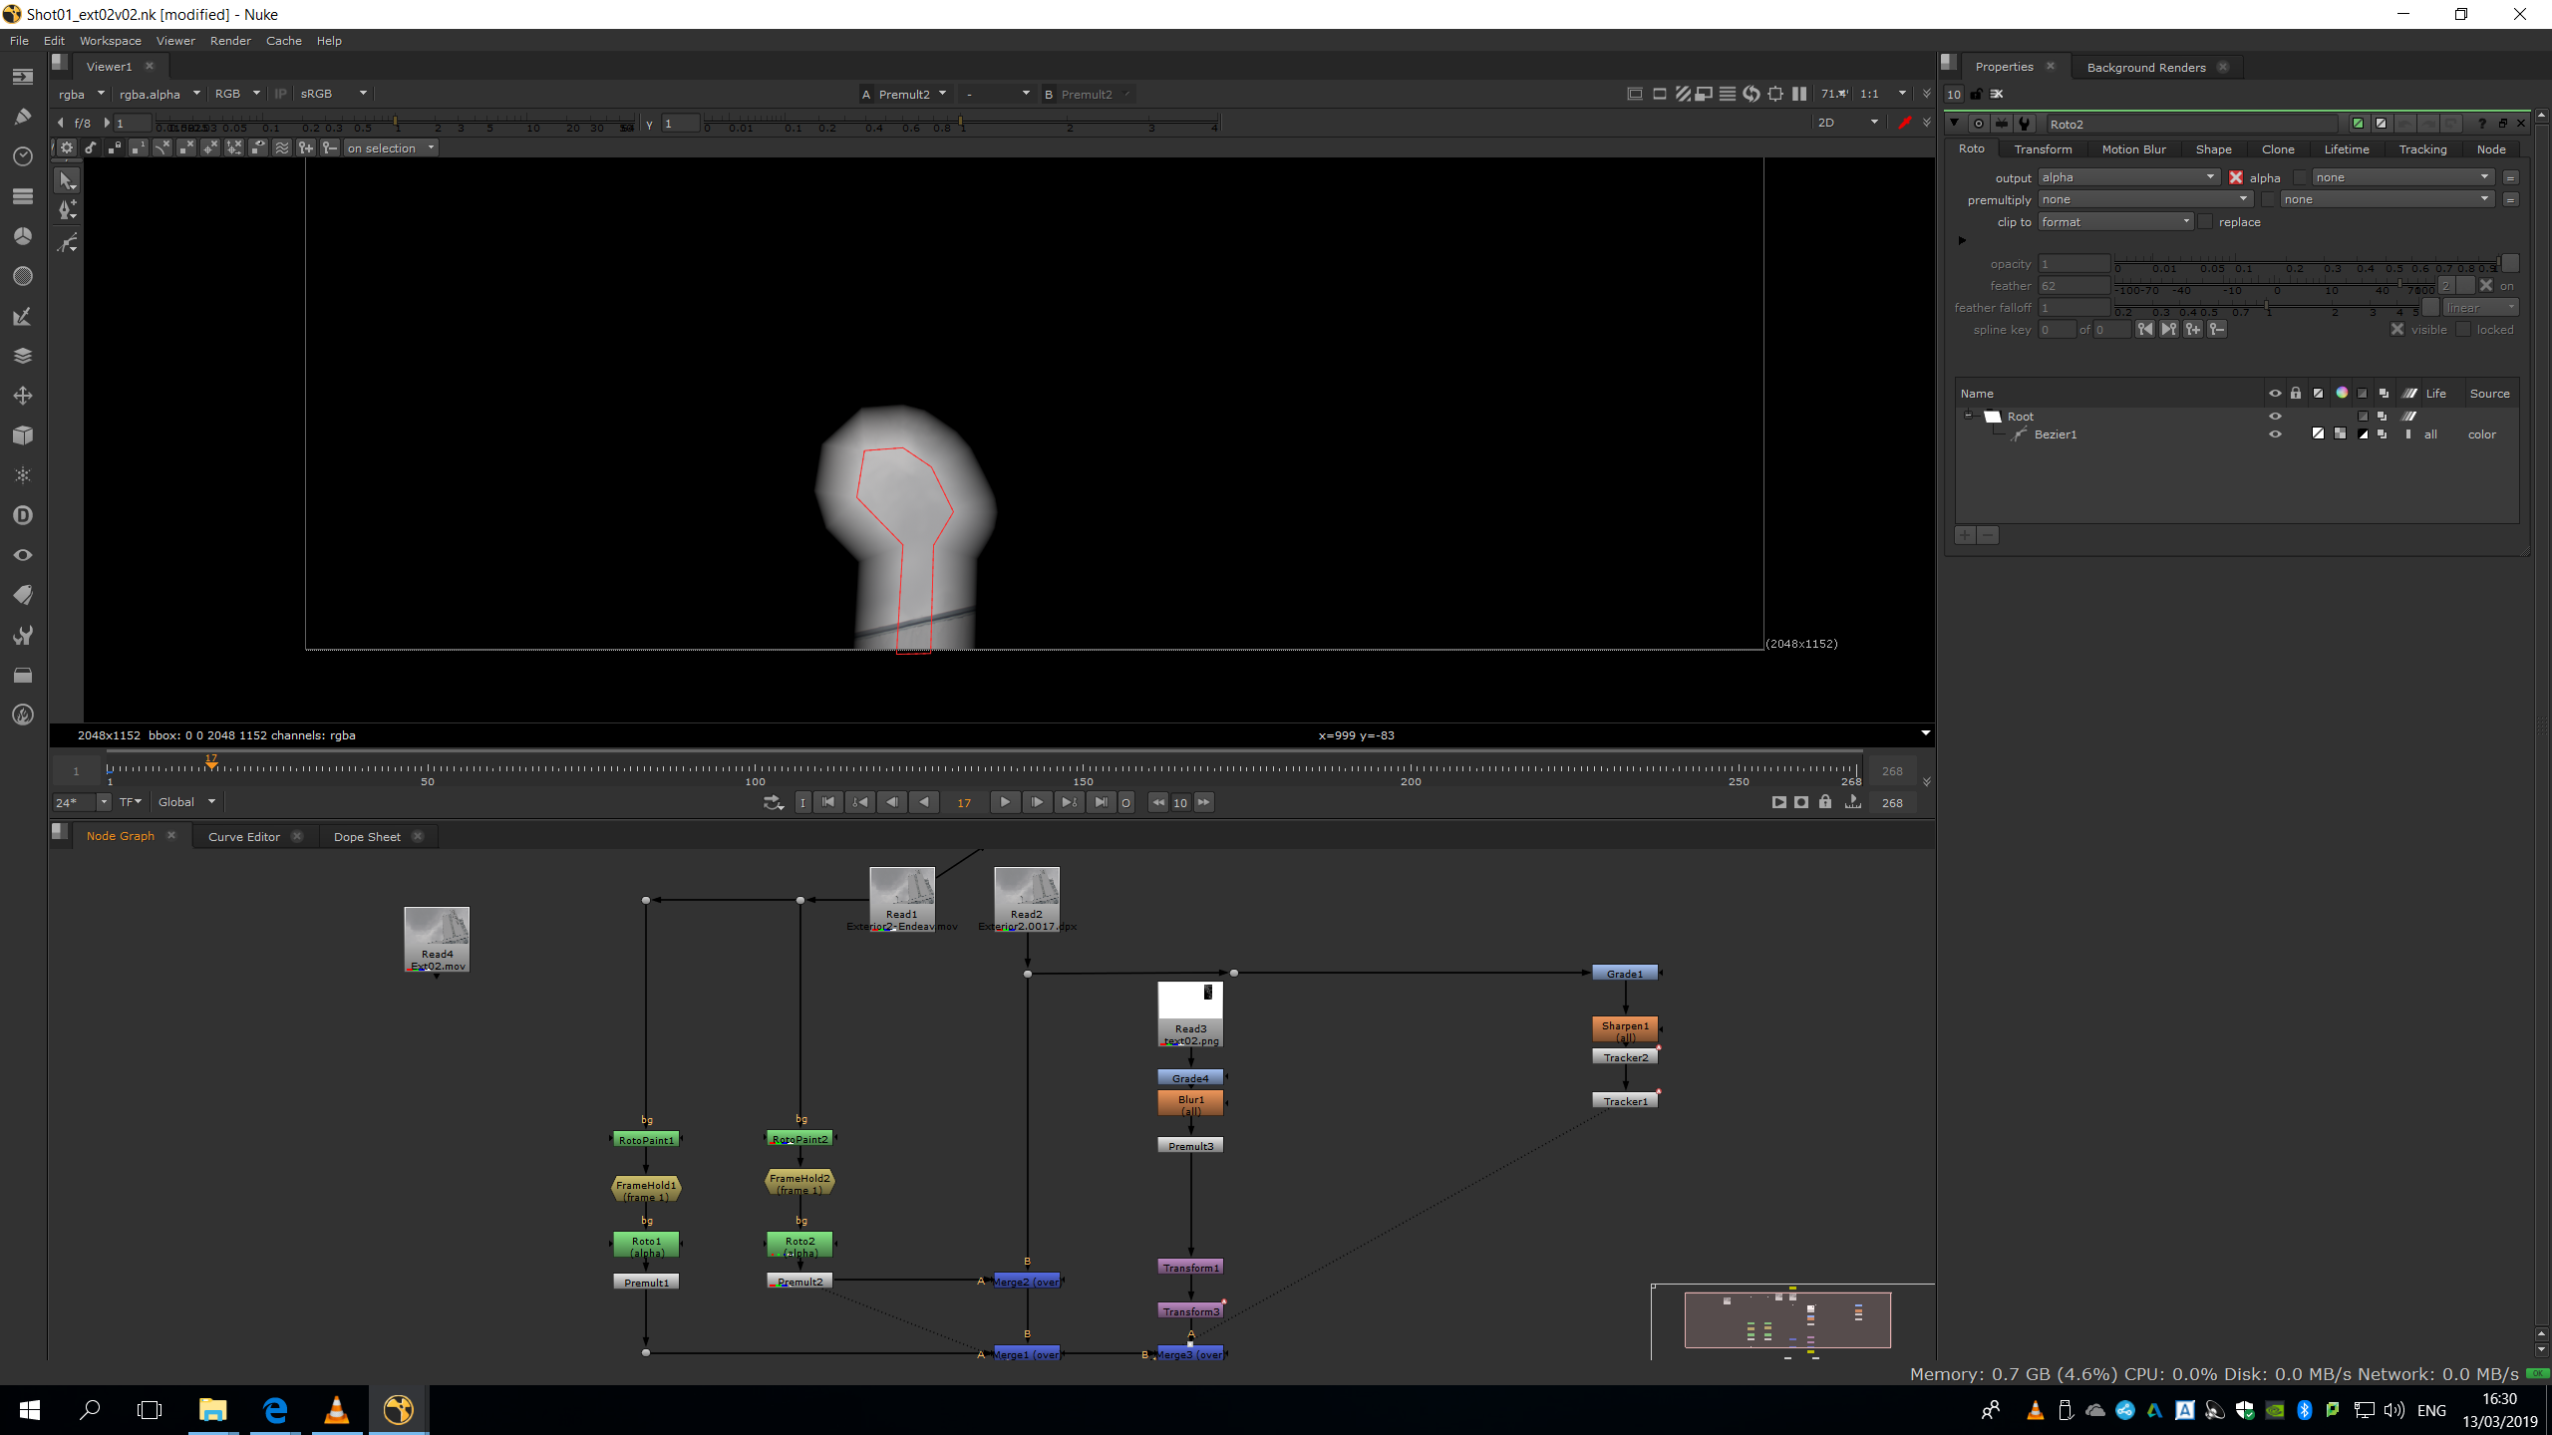The image size is (2552, 1435).
Task: Open the Roto2 node help question icon
Action: click(x=2482, y=124)
